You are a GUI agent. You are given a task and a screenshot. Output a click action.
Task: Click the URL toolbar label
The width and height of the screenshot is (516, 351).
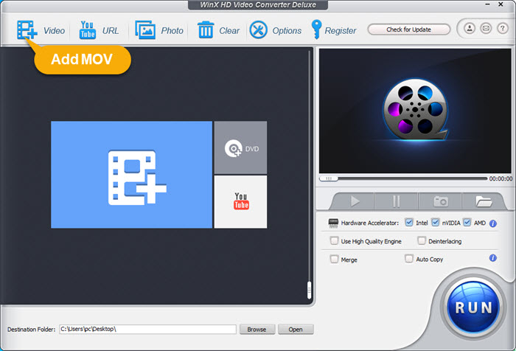tap(111, 31)
